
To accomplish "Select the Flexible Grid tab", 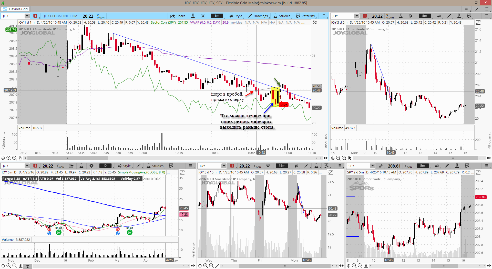I will (x=15, y=9).
